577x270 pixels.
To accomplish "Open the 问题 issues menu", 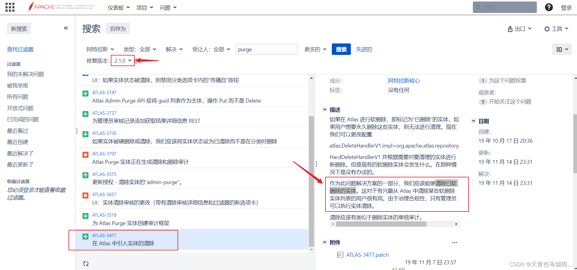I will point(168,8).
